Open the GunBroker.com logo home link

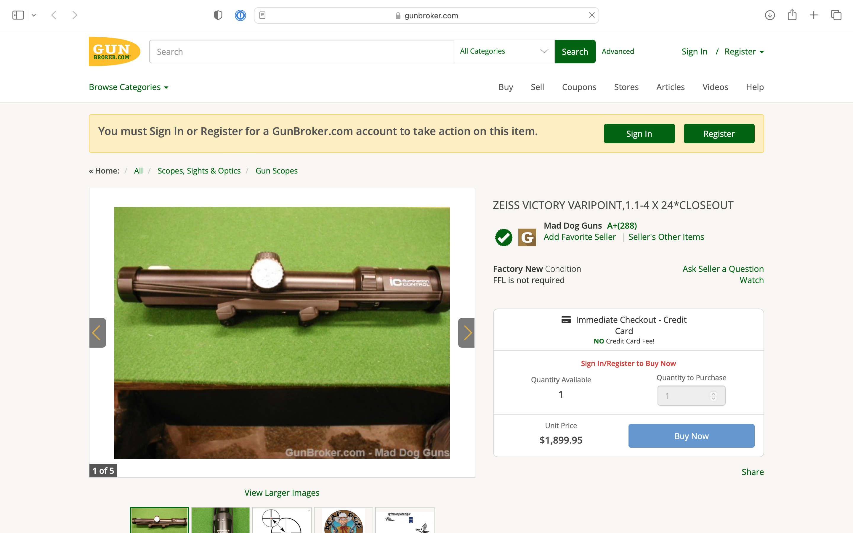coord(115,52)
